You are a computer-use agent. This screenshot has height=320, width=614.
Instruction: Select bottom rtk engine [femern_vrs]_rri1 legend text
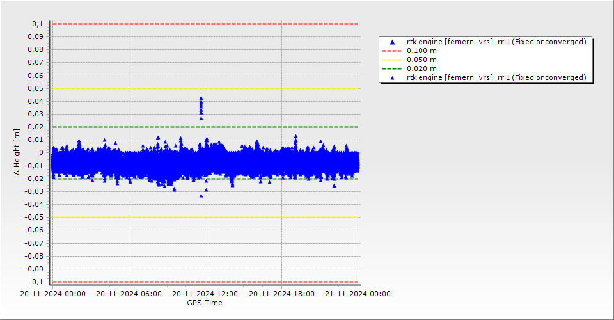pyautogui.click(x=496, y=77)
